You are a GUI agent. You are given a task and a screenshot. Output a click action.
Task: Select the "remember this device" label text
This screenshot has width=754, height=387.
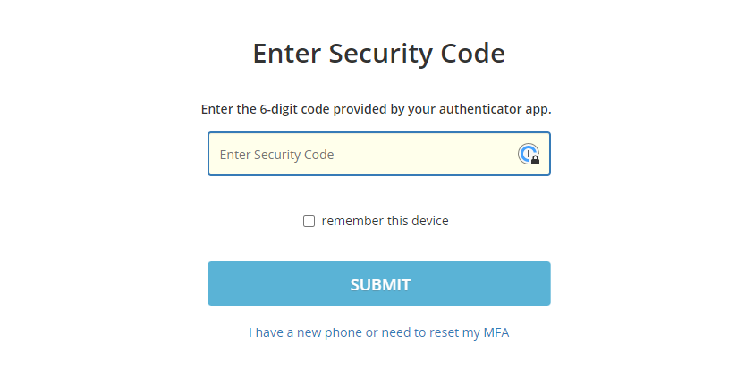[385, 221]
